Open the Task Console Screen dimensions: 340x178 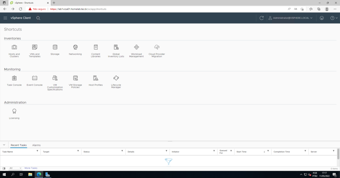click(x=14, y=81)
